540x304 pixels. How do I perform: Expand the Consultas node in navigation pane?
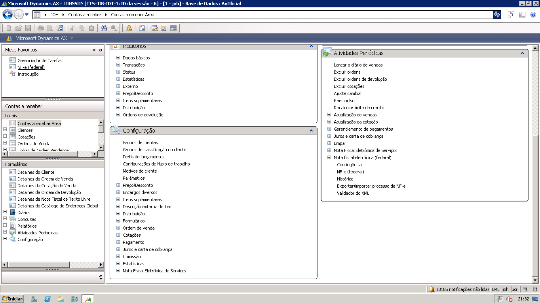[x=5, y=219]
